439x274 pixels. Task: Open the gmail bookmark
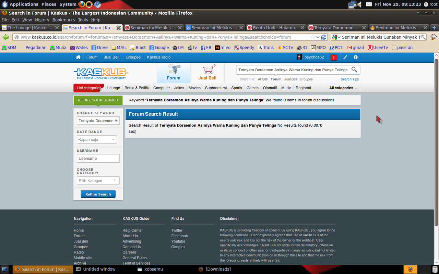356,48
